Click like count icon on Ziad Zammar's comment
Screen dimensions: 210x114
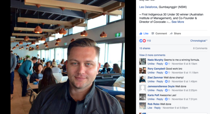(166, 81)
